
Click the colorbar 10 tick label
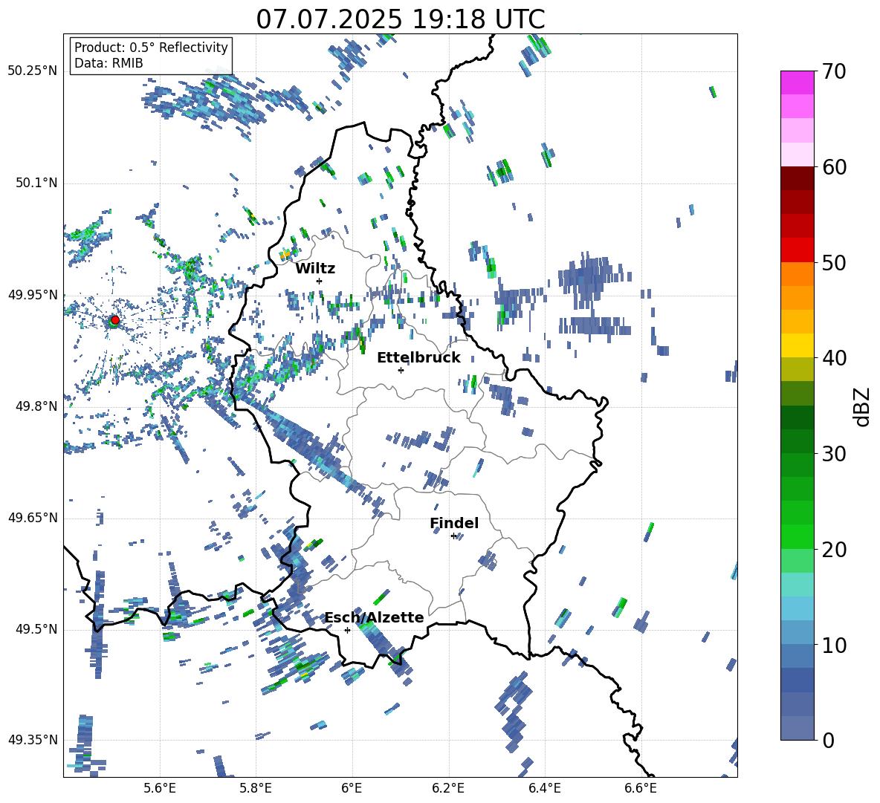coord(834,645)
